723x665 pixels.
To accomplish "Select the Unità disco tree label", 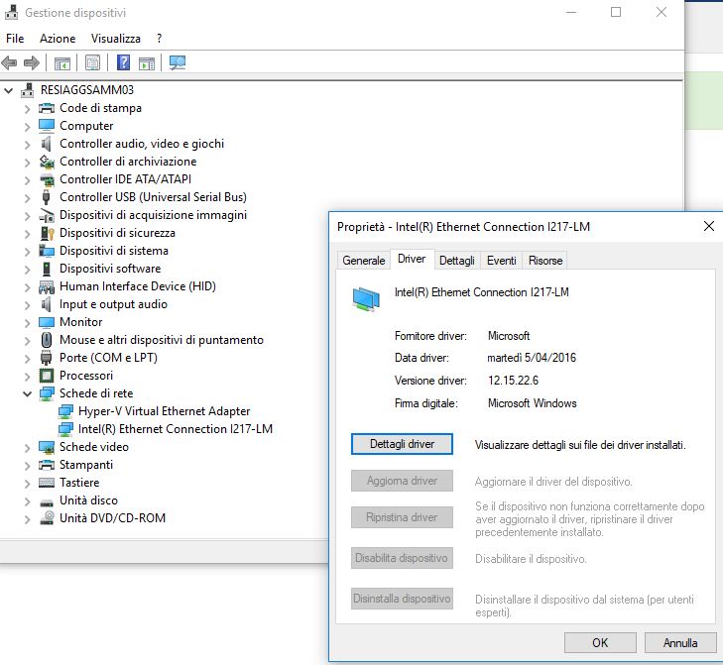I will pos(88,500).
